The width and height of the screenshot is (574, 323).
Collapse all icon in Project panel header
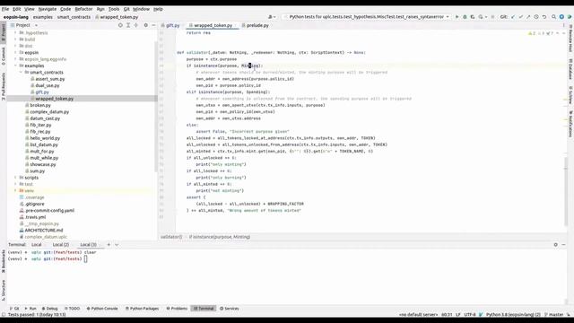pos(135,25)
